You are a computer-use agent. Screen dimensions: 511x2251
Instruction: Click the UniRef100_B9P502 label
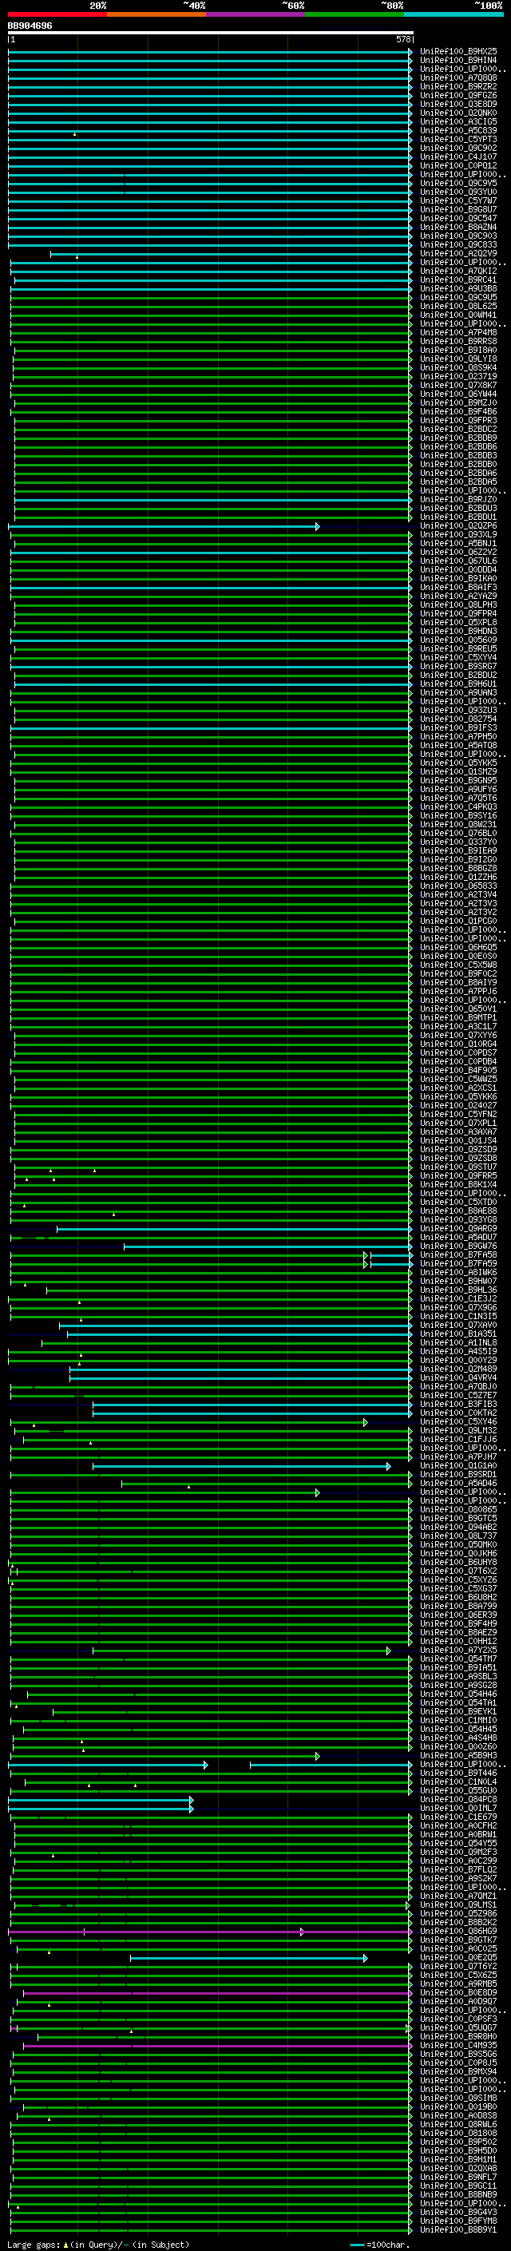pos(458,2142)
